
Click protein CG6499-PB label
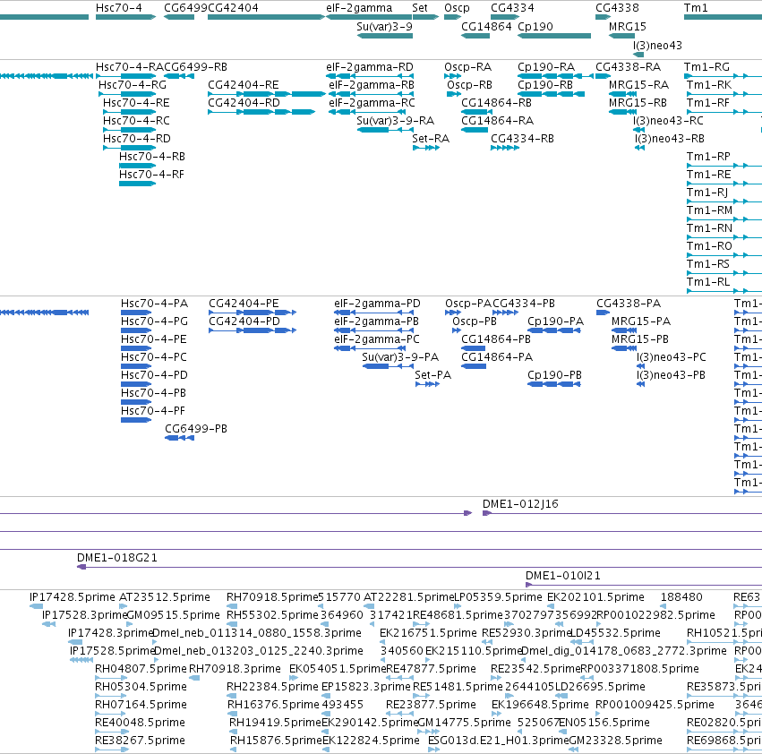pos(196,429)
